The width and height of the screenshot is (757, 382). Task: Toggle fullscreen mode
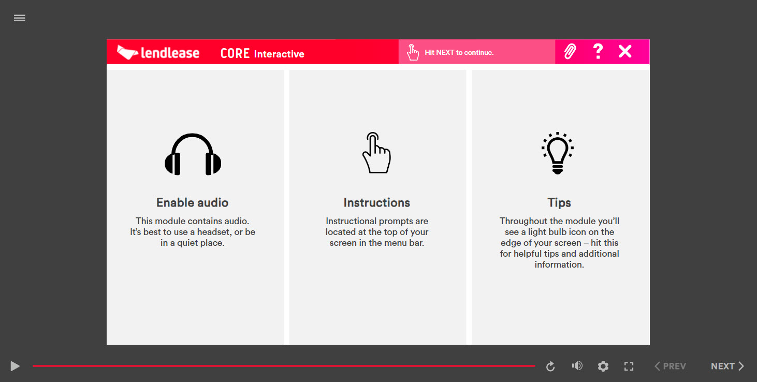pyautogui.click(x=629, y=366)
